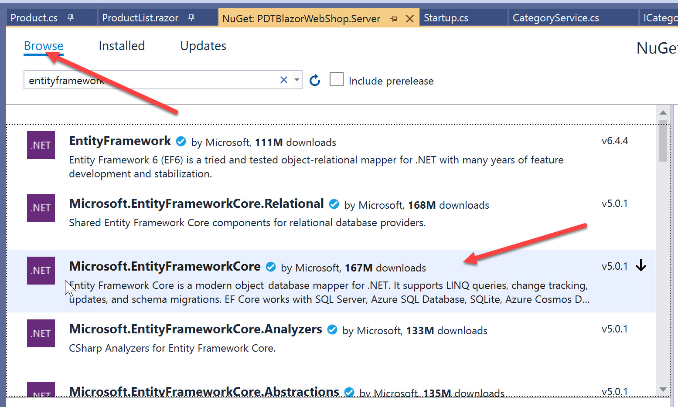Close the NuGet package manager tab
This screenshot has width=678, height=407.
[x=410, y=19]
